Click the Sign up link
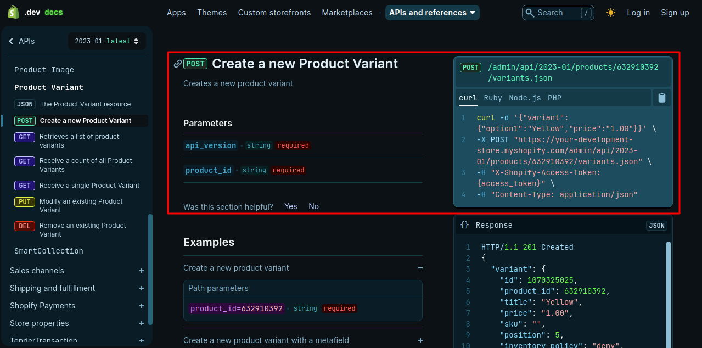This screenshot has width=702, height=348. tap(675, 13)
